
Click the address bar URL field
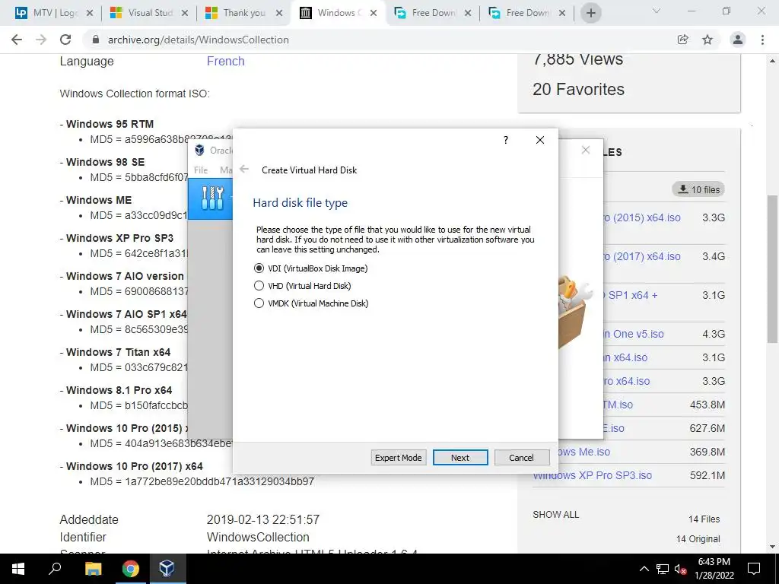pos(377,40)
